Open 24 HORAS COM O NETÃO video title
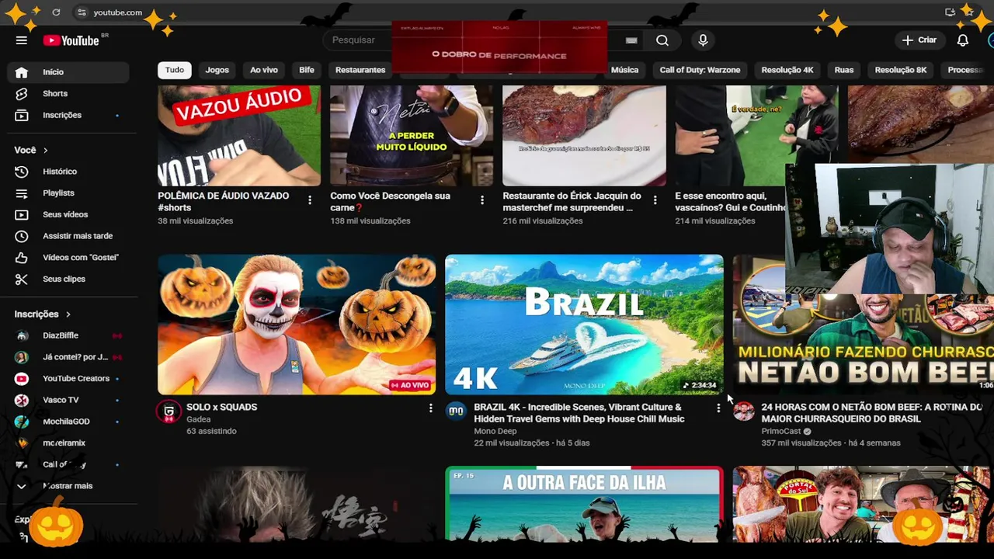The width and height of the screenshot is (994, 559). pos(871,413)
